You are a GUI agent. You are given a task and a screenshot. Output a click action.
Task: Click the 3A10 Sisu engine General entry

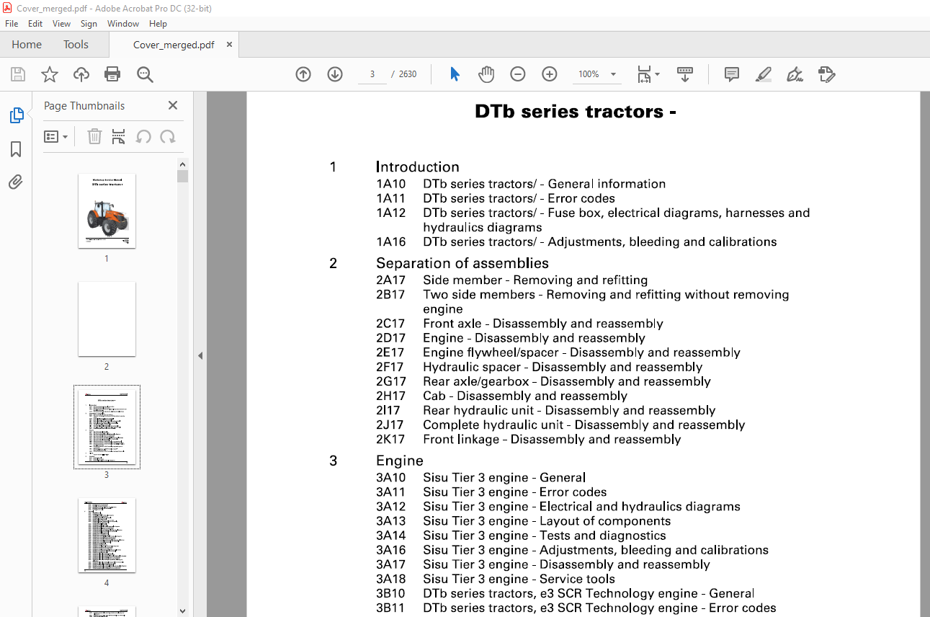pyautogui.click(x=480, y=477)
